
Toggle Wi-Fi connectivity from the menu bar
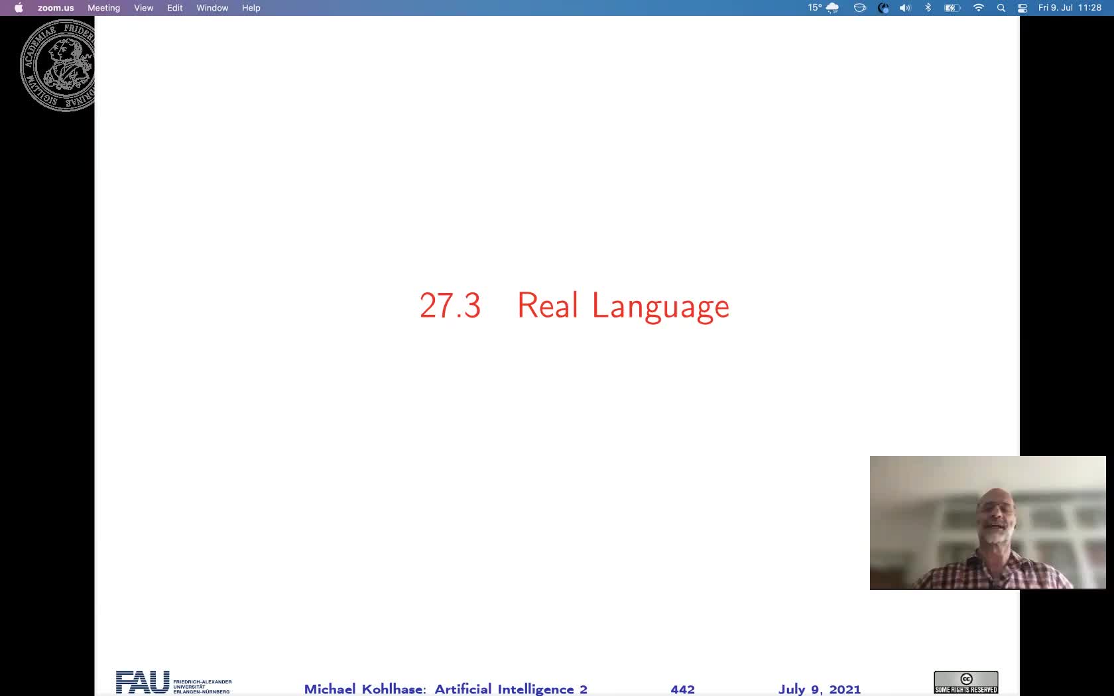(x=978, y=8)
